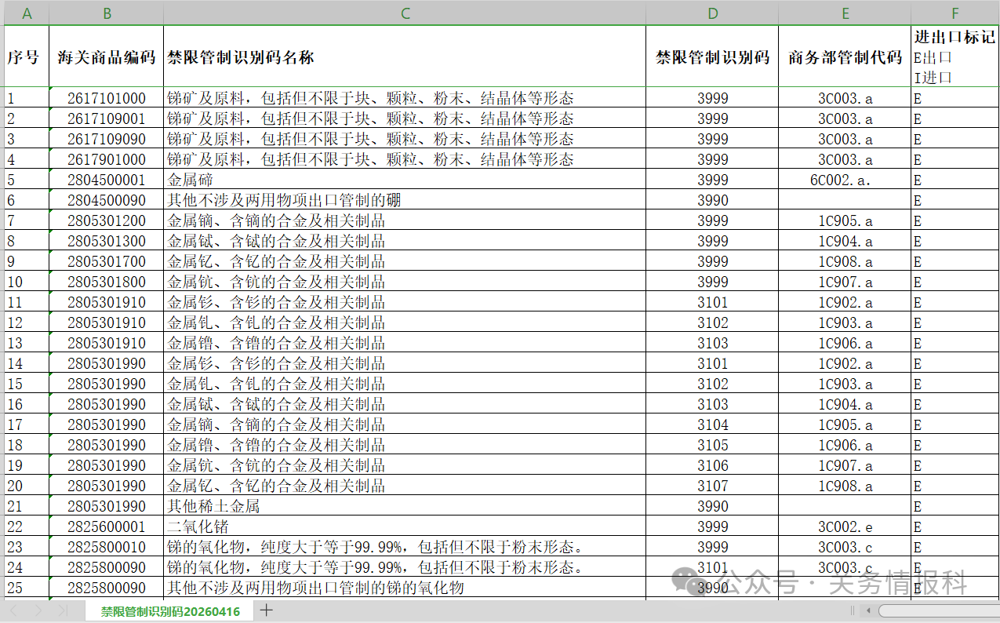Select column A header

point(27,13)
